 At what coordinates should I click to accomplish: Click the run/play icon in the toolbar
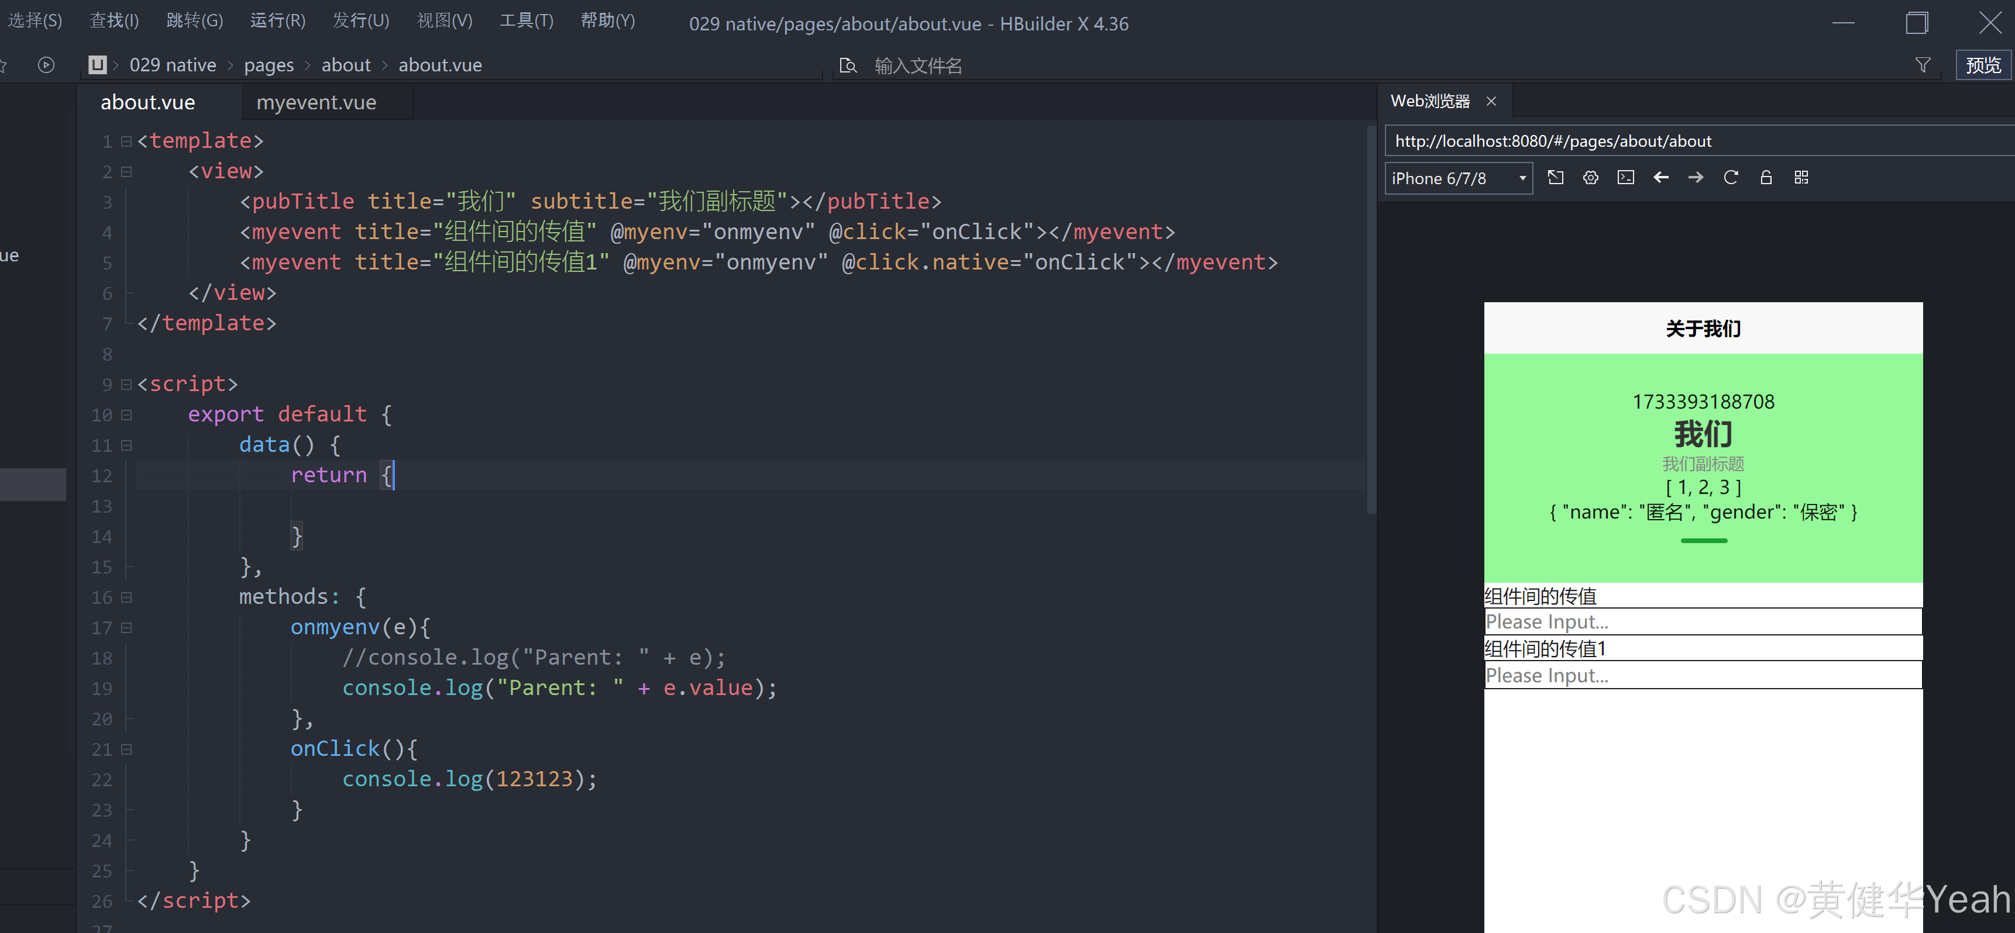tap(46, 65)
